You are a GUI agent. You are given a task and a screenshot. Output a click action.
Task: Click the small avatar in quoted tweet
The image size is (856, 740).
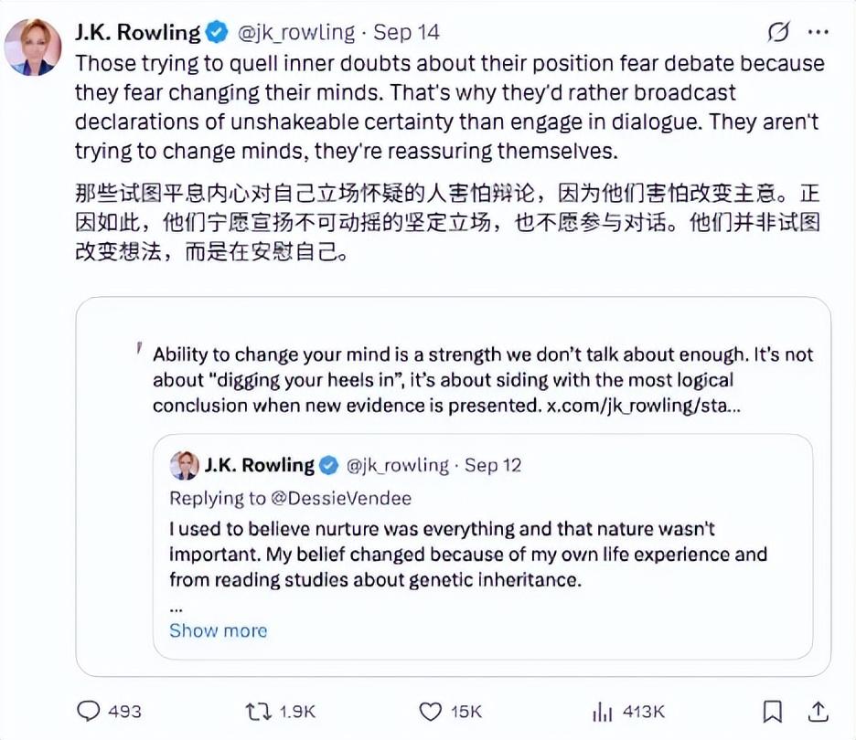click(185, 465)
